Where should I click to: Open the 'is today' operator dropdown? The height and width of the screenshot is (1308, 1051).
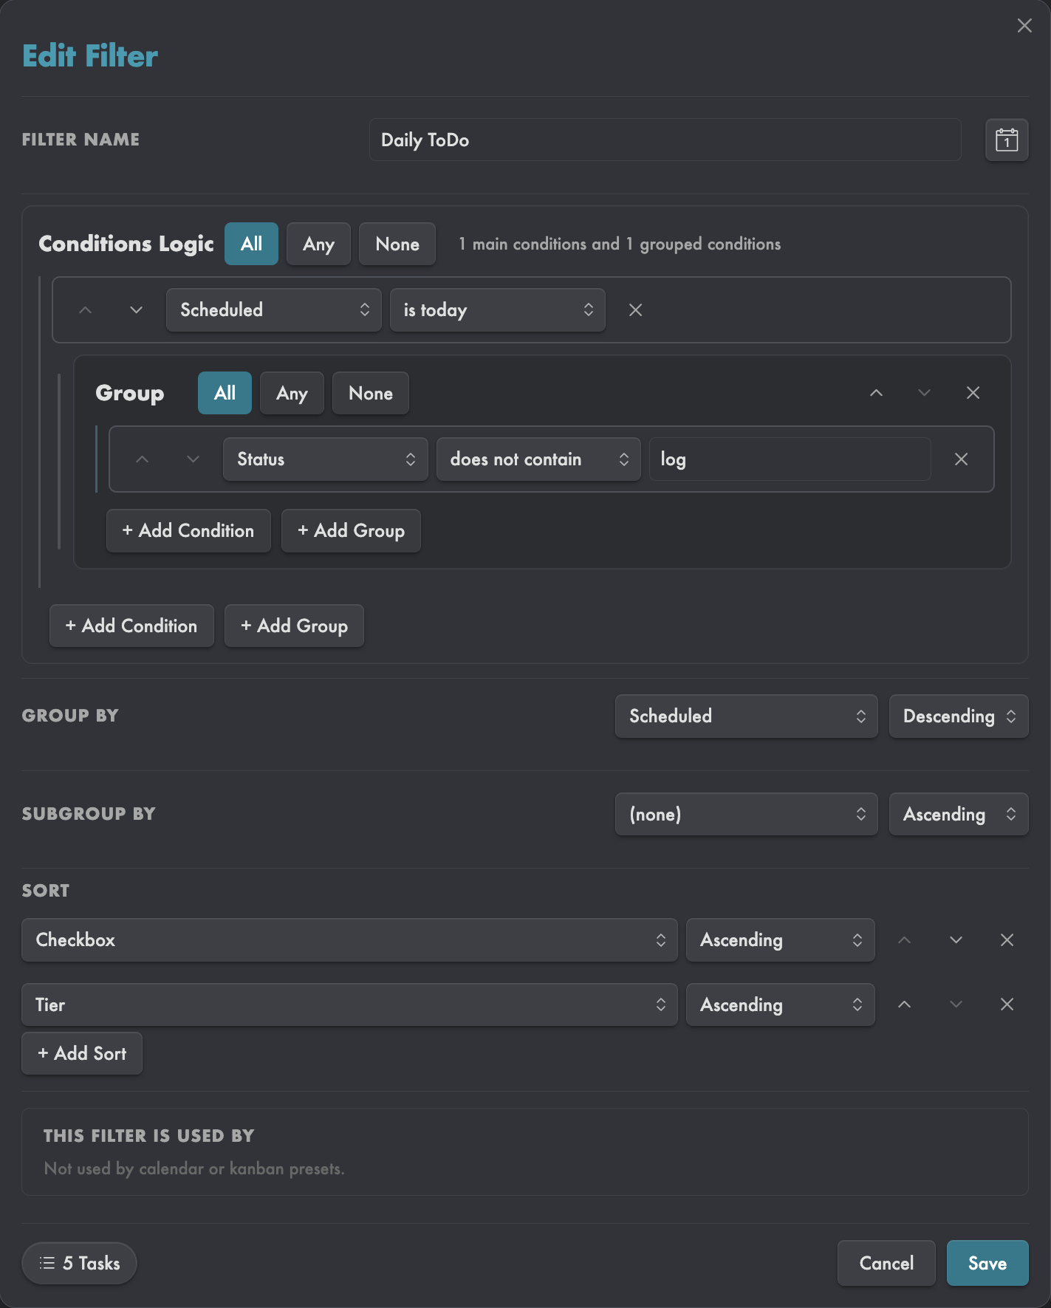pos(498,310)
